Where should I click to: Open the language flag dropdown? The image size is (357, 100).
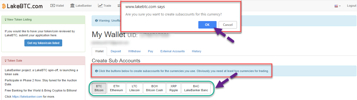pos(337,6)
